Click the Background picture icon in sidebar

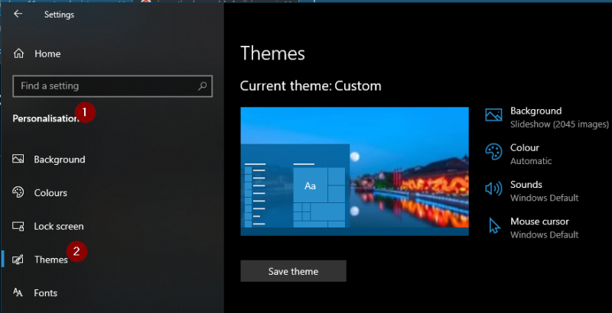[x=18, y=160]
